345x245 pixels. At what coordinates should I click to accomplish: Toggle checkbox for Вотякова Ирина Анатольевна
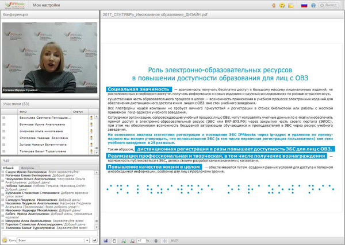coord(4,125)
